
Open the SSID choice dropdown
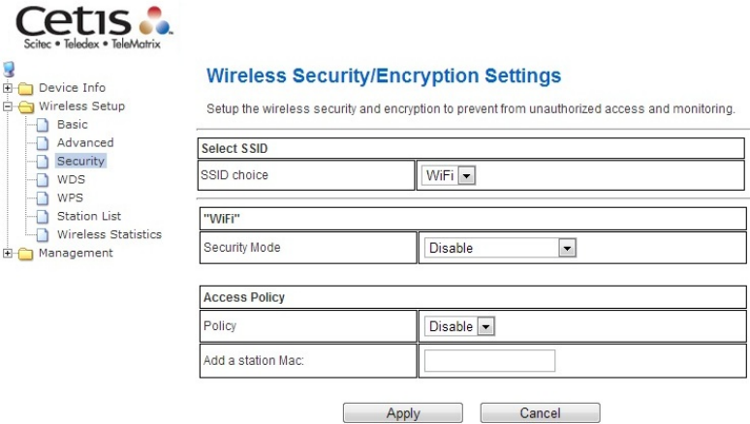(449, 175)
